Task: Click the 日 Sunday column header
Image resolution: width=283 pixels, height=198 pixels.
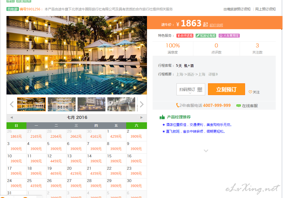Action: coord(16,126)
